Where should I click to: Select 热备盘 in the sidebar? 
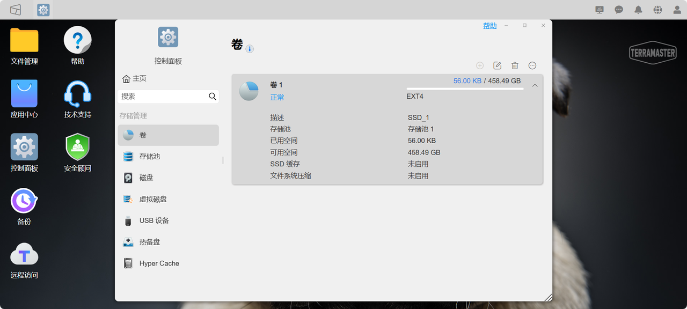(x=169, y=242)
